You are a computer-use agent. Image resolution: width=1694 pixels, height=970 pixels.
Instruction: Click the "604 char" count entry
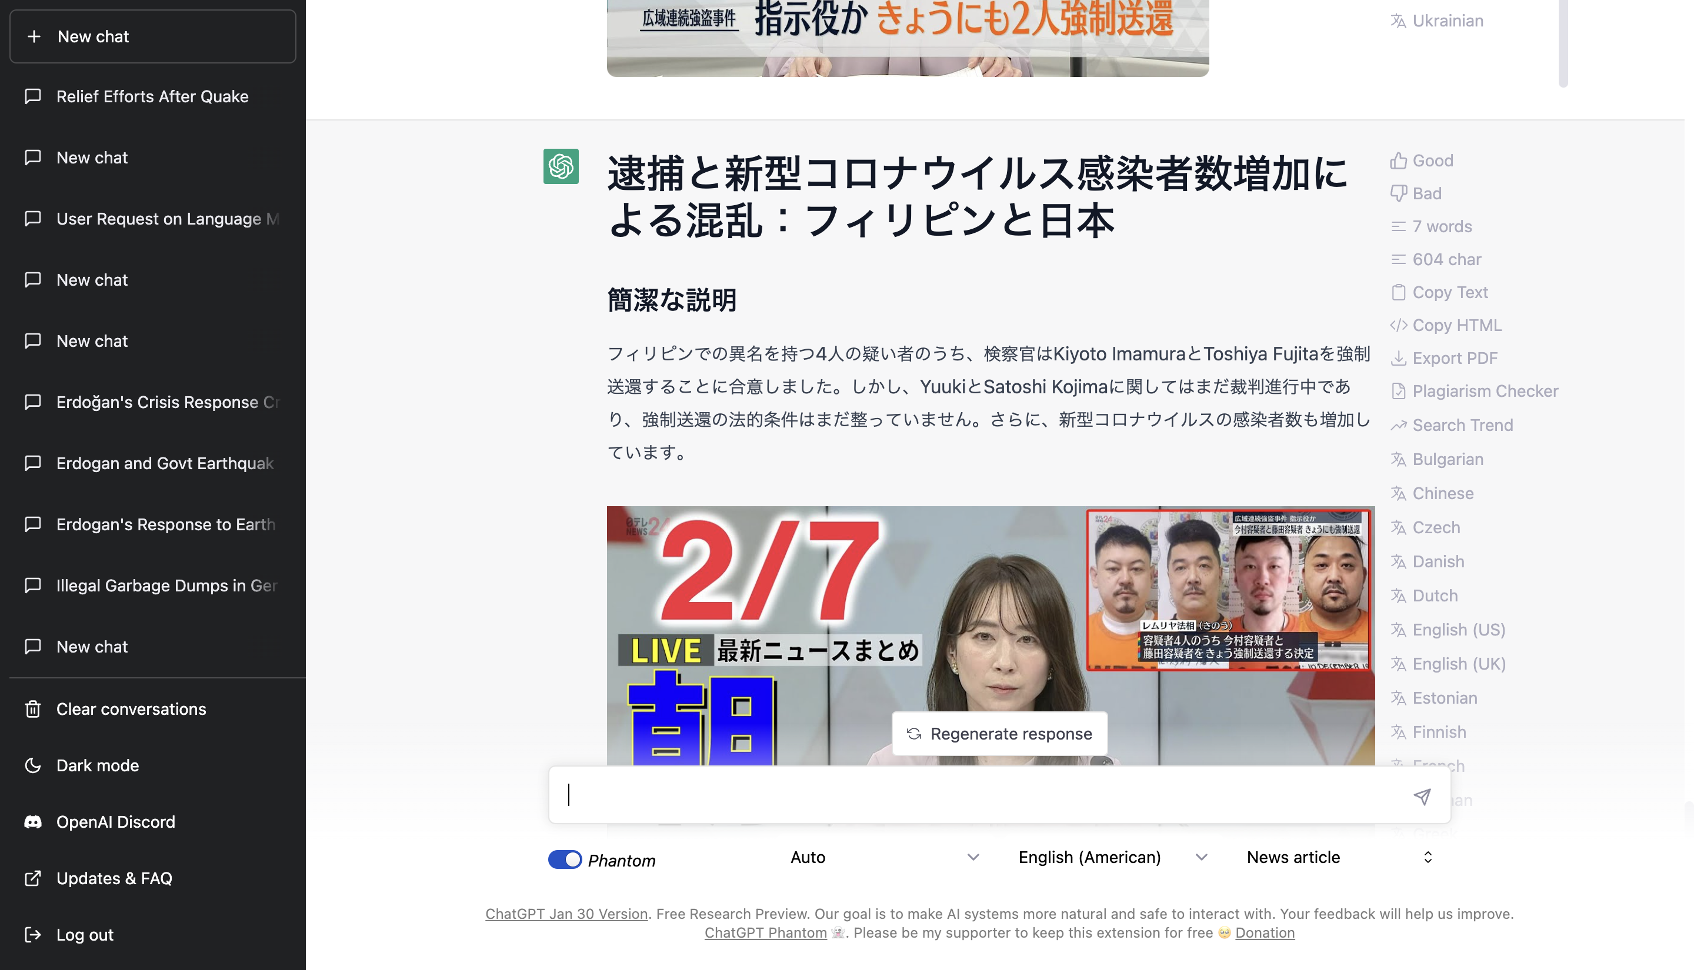click(1435, 259)
